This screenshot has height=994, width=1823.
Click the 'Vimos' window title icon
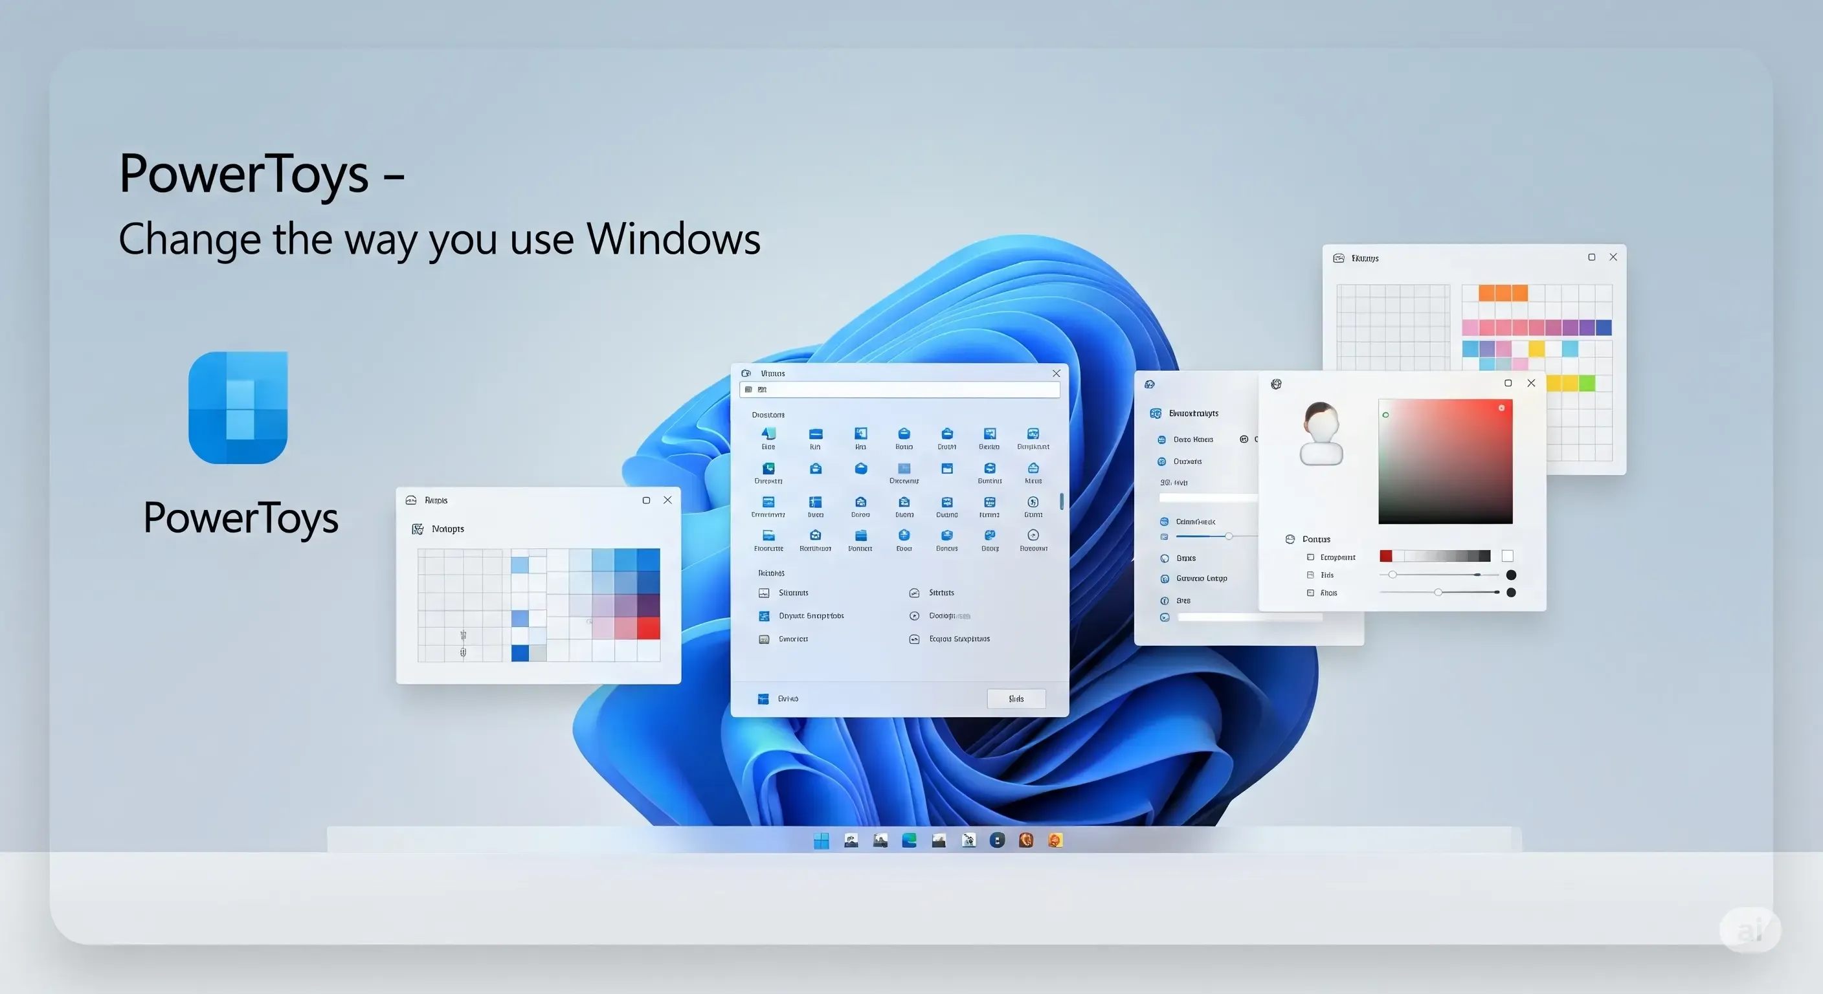pyautogui.click(x=746, y=373)
